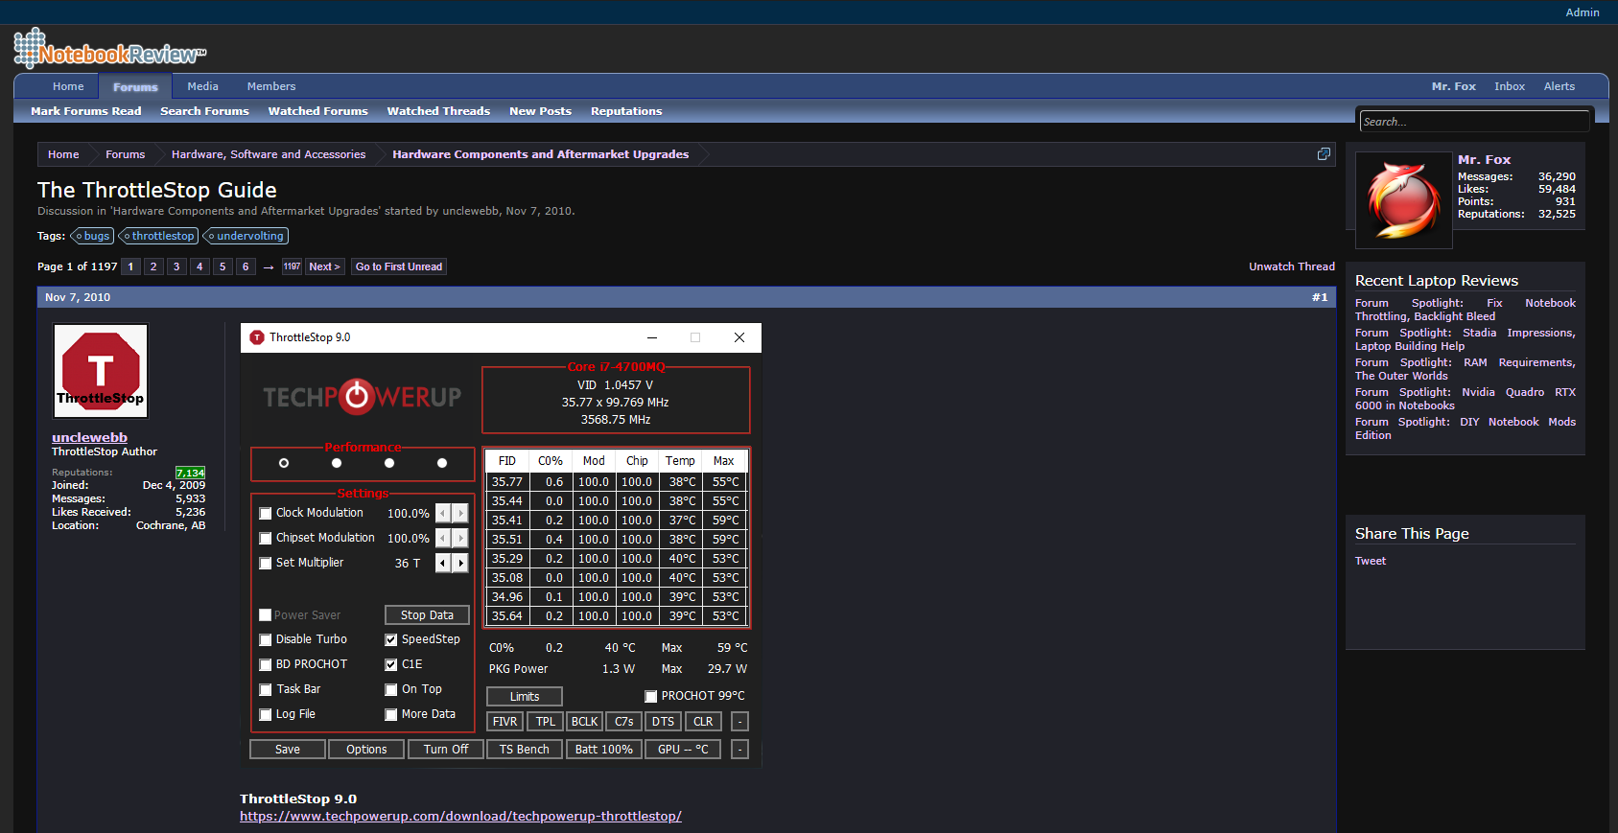
Task: Toggle the BD PROCHOT checkbox
Action: [x=266, y=665]
